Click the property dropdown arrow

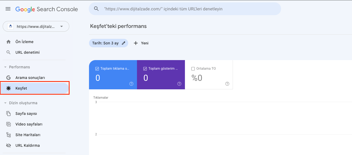[x=62, y=26]
